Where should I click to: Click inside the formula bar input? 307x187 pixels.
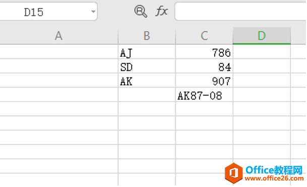240,12
